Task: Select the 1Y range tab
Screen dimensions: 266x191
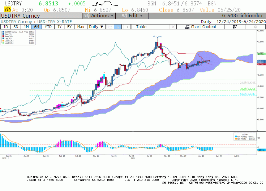Action: [x=59, y=27]
